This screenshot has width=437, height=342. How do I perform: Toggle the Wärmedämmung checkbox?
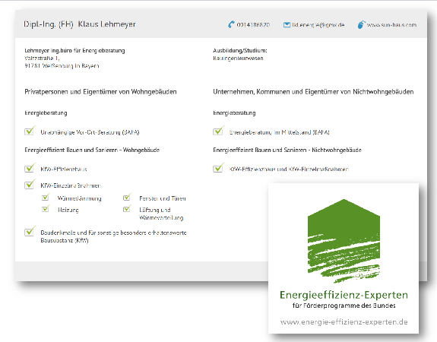pos(46,197)
